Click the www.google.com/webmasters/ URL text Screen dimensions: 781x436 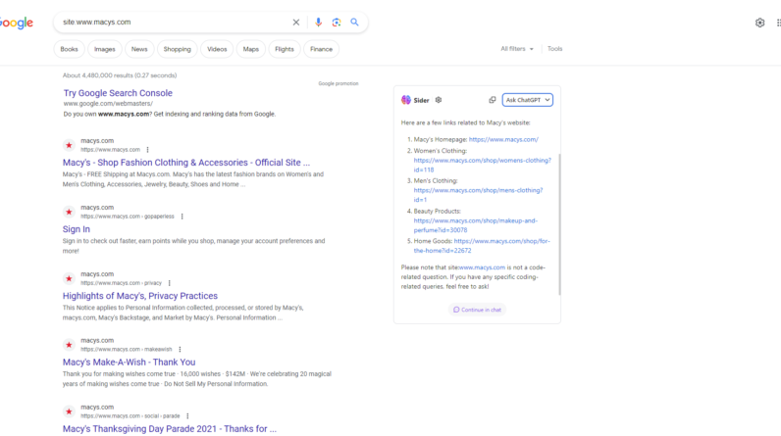(x=108, y=104)
